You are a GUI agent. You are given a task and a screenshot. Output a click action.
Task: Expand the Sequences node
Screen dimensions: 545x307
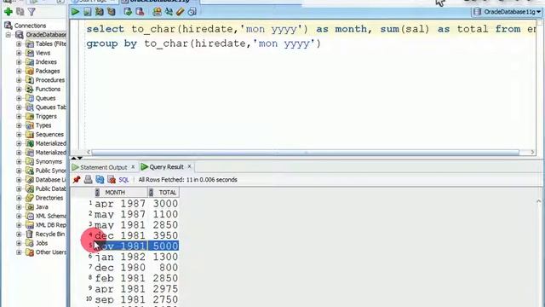point(19,135)
